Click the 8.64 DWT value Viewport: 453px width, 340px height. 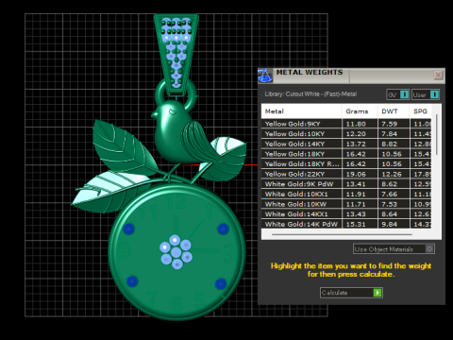tap(390, 214)
